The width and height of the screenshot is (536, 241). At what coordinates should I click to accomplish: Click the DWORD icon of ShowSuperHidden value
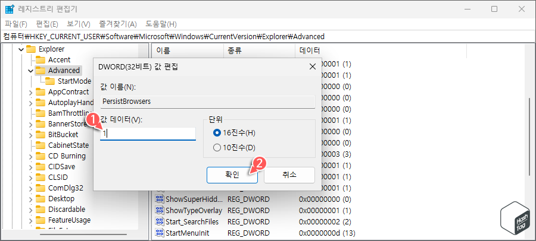point(160,199)
